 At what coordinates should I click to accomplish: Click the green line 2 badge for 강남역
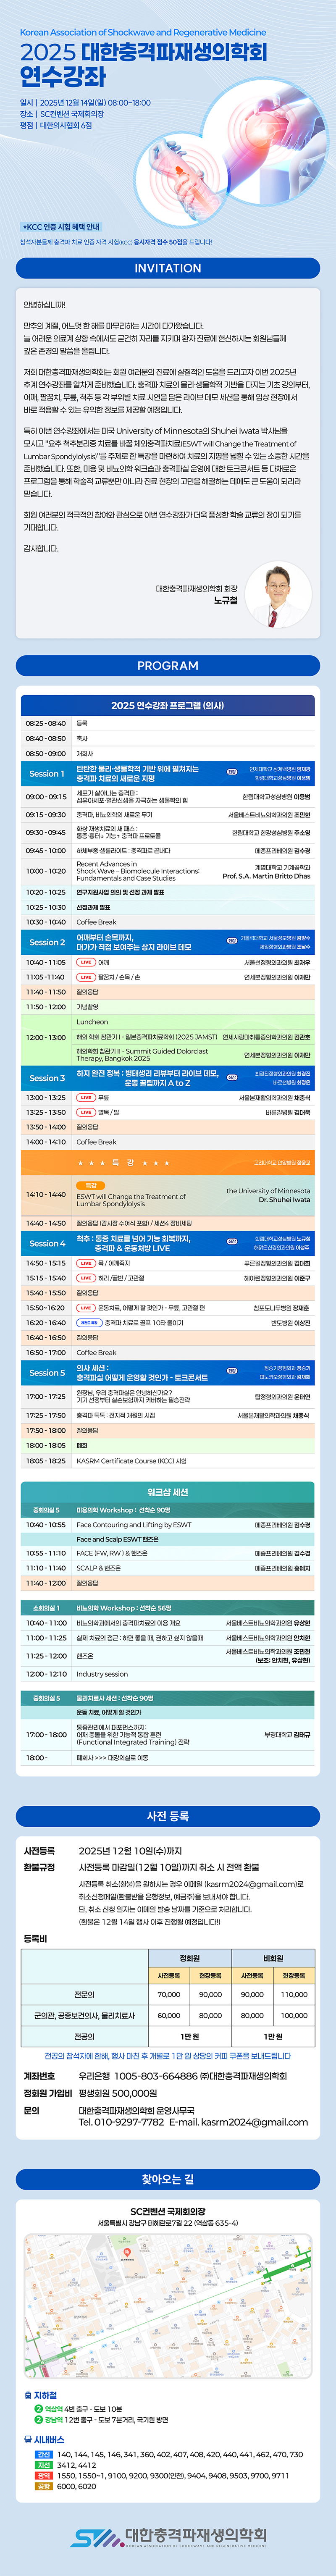click(38, 2420)
